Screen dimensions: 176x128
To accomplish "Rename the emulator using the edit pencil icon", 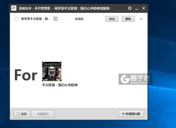I will tap(56, 19).
